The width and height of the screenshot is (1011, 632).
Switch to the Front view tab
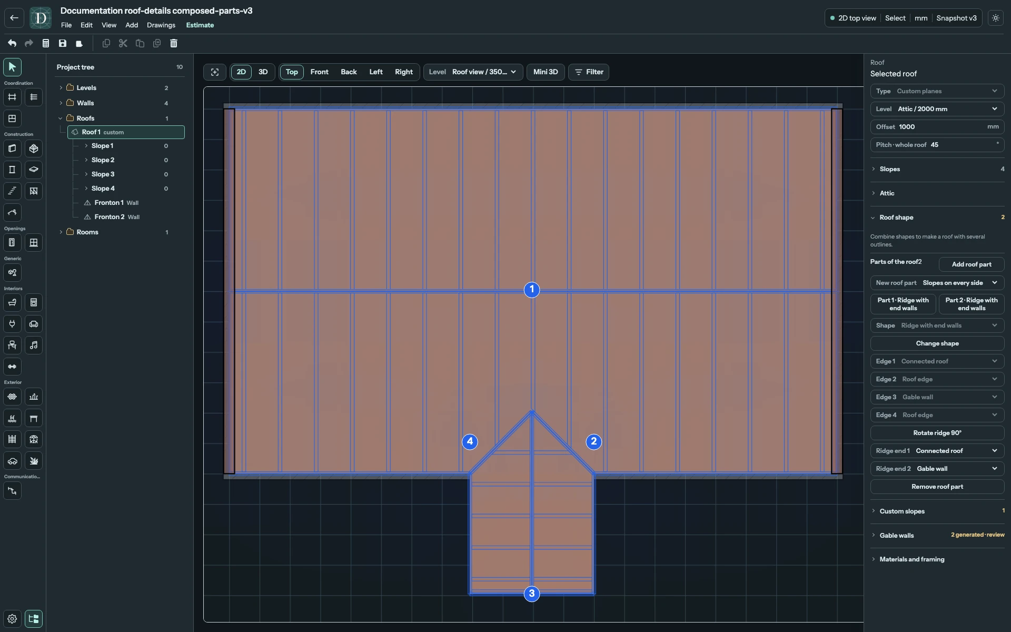point(319,72)
